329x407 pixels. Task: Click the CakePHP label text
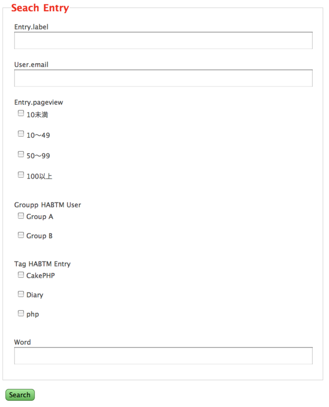[41, 275]
